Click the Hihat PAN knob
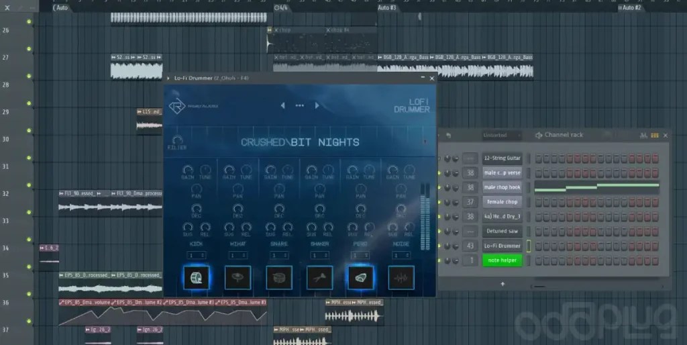Viewport: 687px width, 345px height. tap(238, 189)
